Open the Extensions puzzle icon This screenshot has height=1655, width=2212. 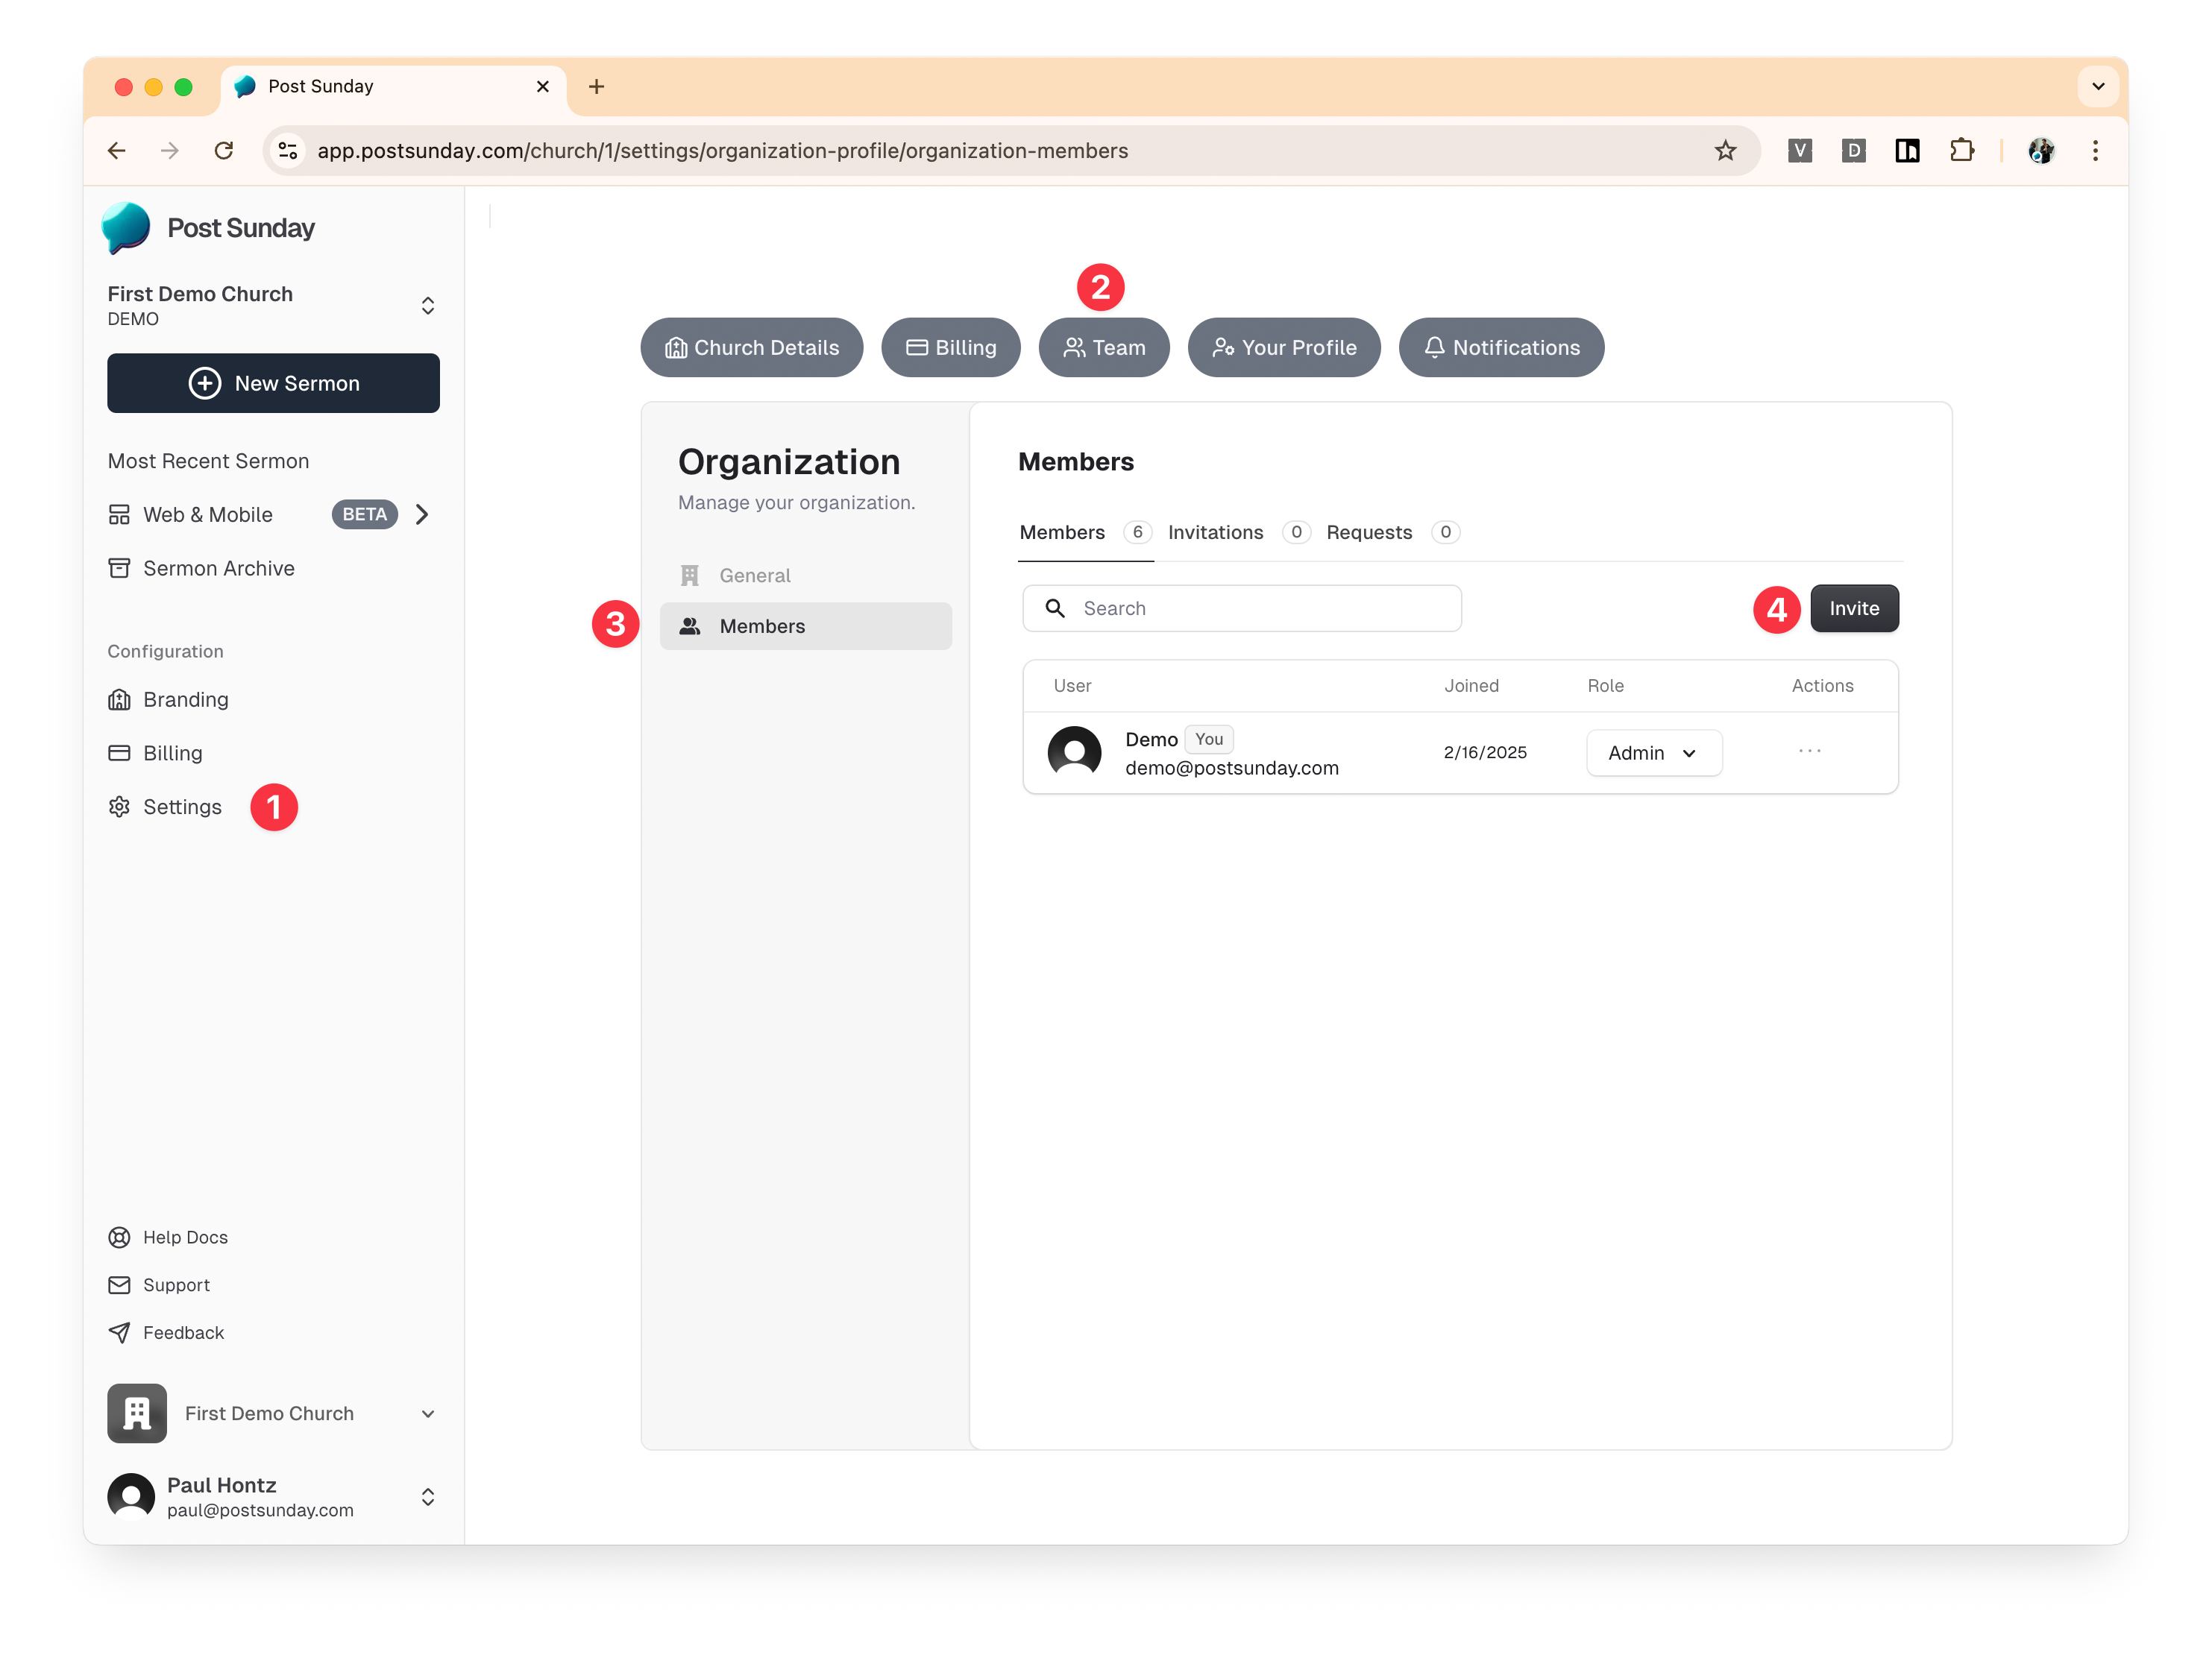click(1961, 151)
